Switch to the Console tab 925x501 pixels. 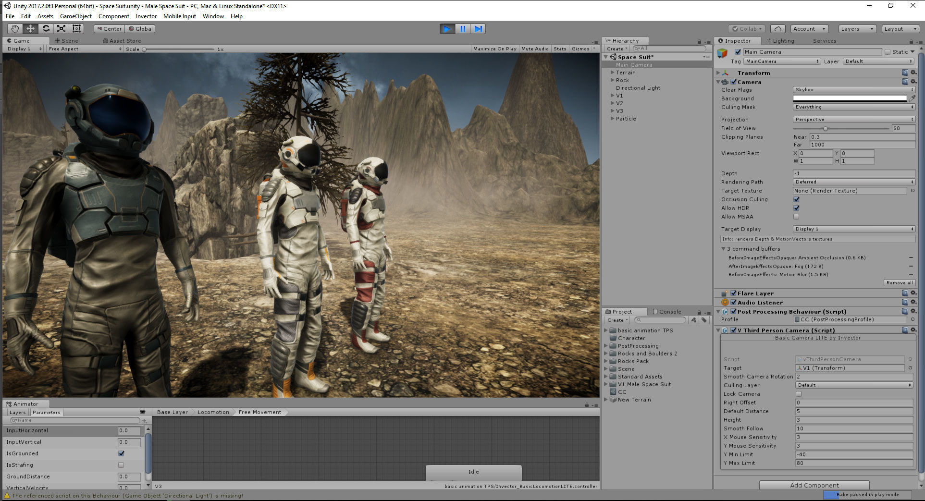pyautogui.click(x=667, y=312)
